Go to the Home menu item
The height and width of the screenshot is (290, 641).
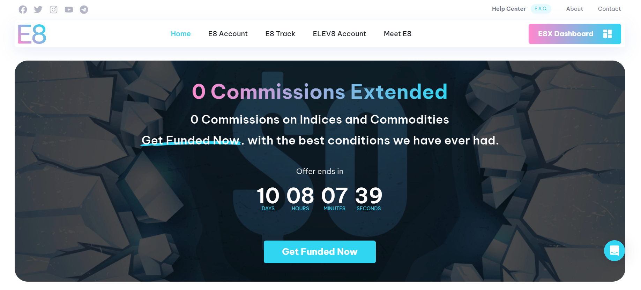coord(181,34)
